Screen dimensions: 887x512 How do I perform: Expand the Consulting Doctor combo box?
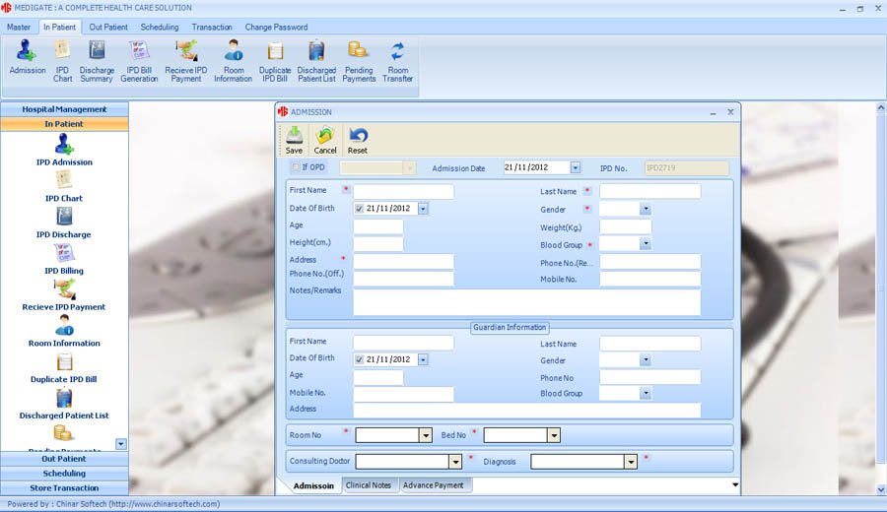[455, 462]
